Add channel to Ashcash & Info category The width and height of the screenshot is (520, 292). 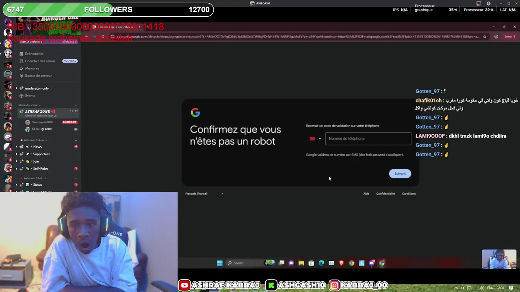(x=76, y=178)
